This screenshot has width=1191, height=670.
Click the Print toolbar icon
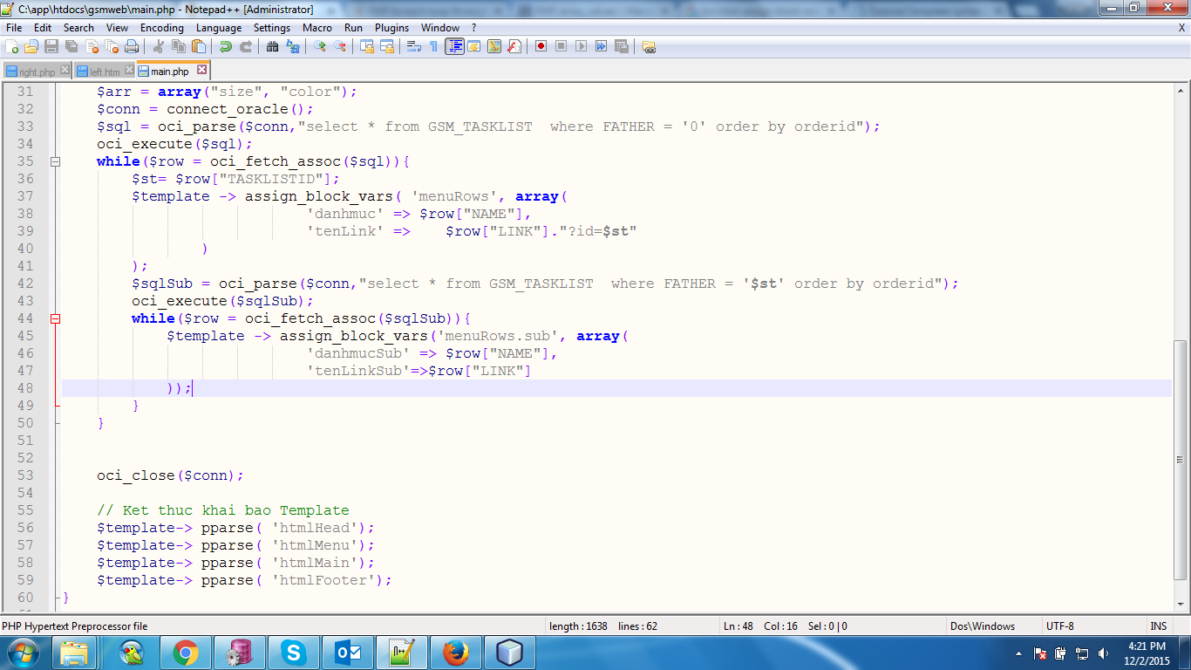click(x=132, y=46)
